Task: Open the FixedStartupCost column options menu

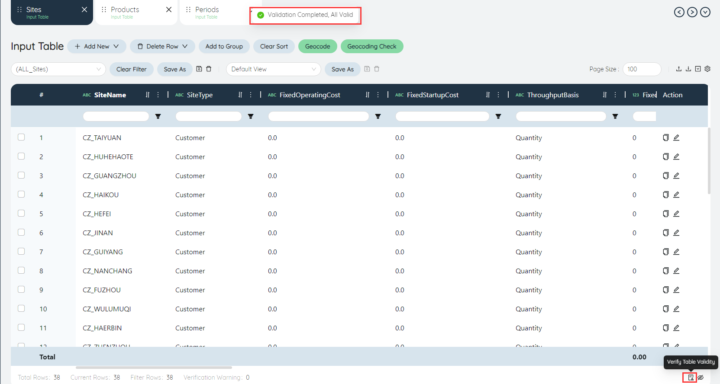Action: 498,95
